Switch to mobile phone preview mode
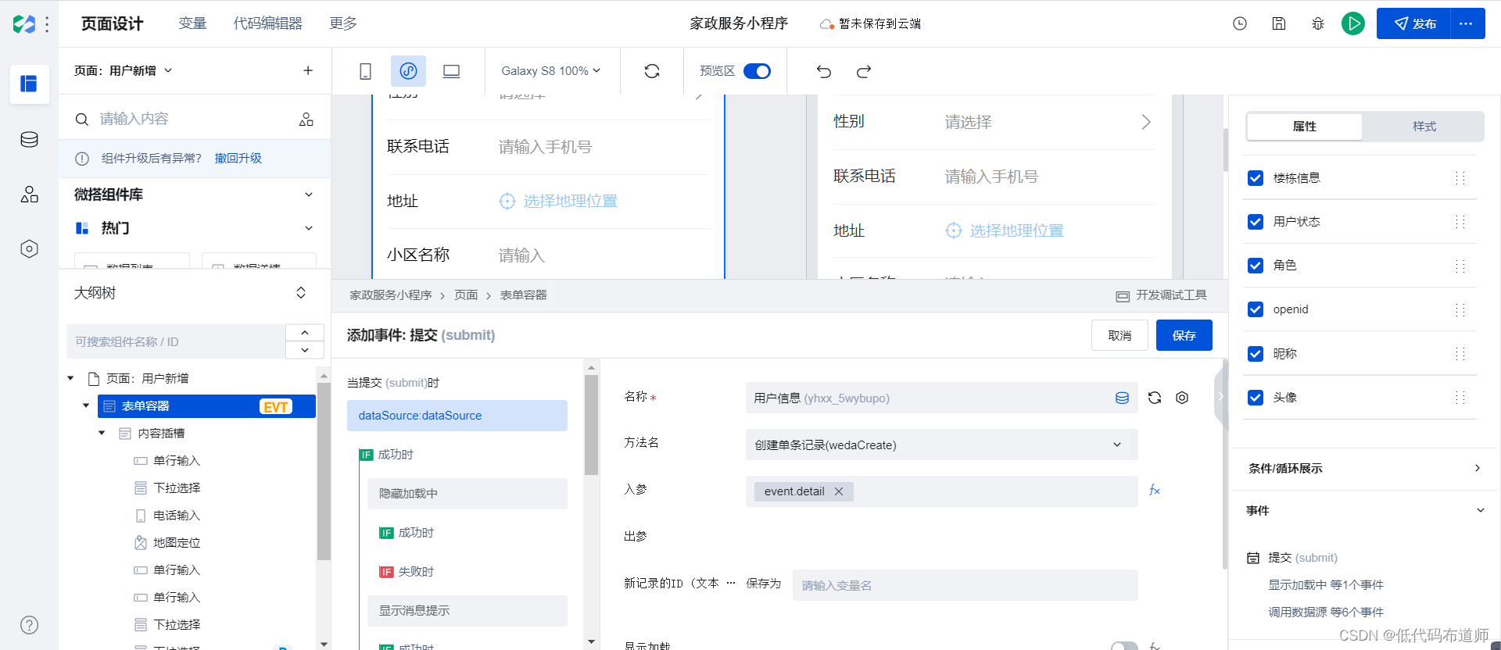The height and width of the screenshot is (650, 1501). pyautogui.click(x=365, y=71)
